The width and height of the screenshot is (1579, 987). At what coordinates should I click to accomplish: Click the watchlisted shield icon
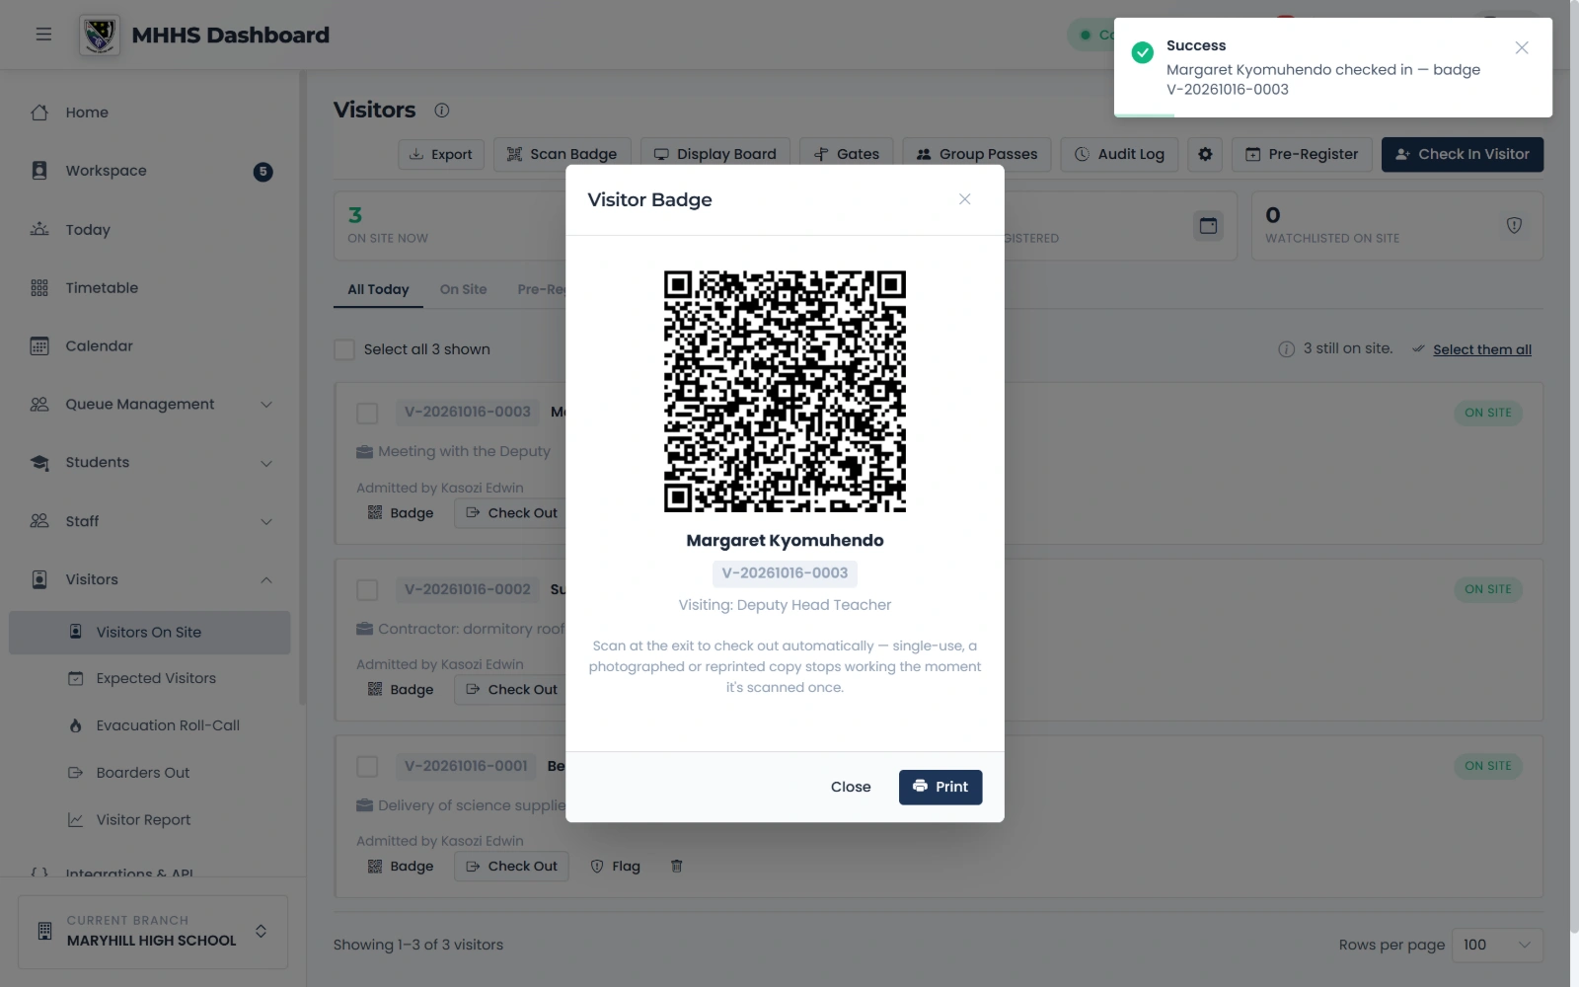click(1514, 226)
